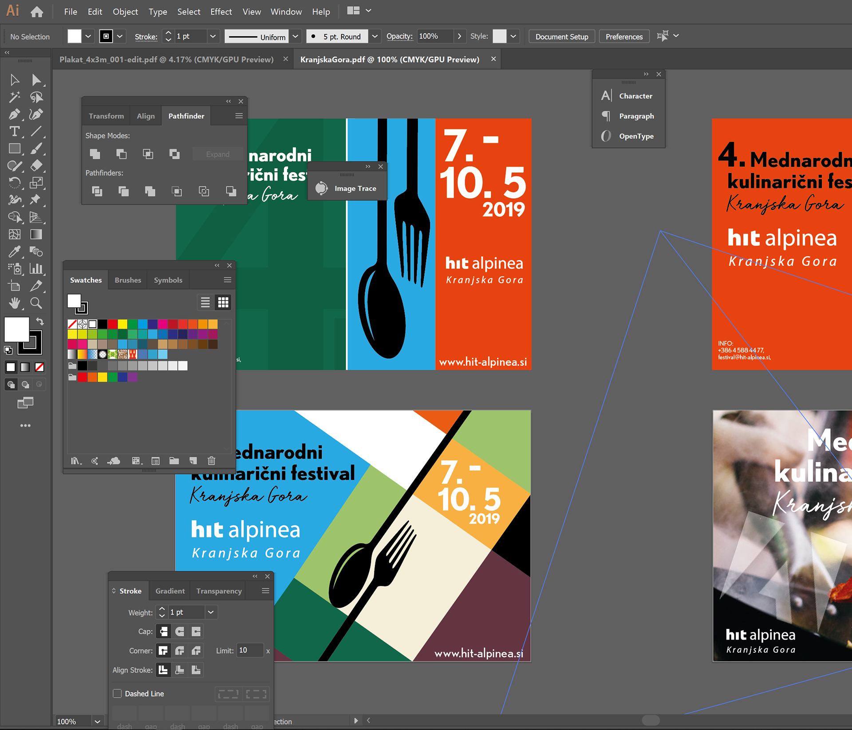The height and width of the screenshot is (730, 852).
Task: Click the miter Limit input field
Action: coord(249,651)
